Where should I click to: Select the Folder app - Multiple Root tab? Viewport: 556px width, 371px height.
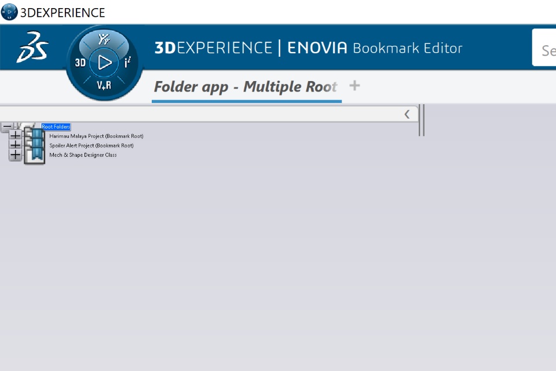pos(246,87)
